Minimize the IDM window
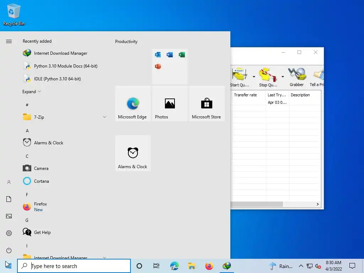This screenshot has width=364, height=273. pyautogui.click(x=283, y=52)
